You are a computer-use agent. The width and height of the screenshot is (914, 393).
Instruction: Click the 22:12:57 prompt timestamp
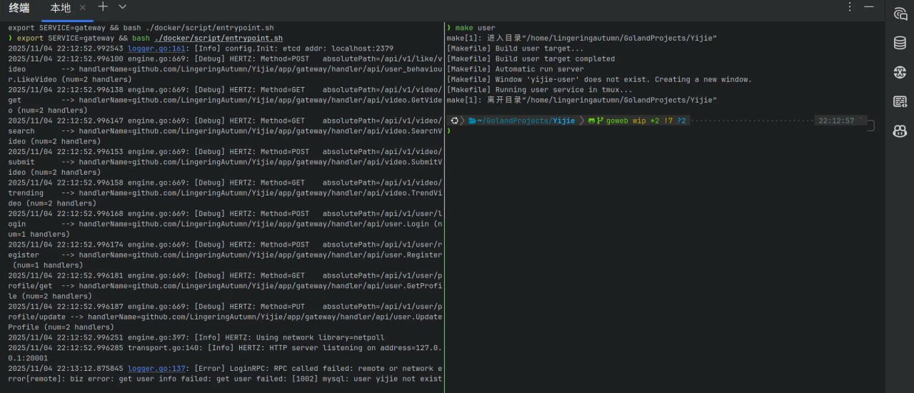tap(836, 121)
